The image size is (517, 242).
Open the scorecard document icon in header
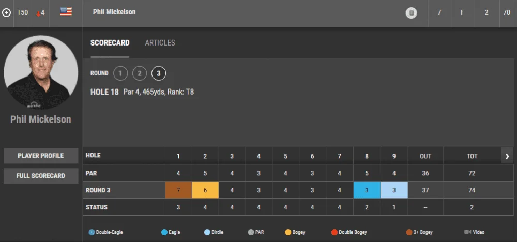pos(411,13)
